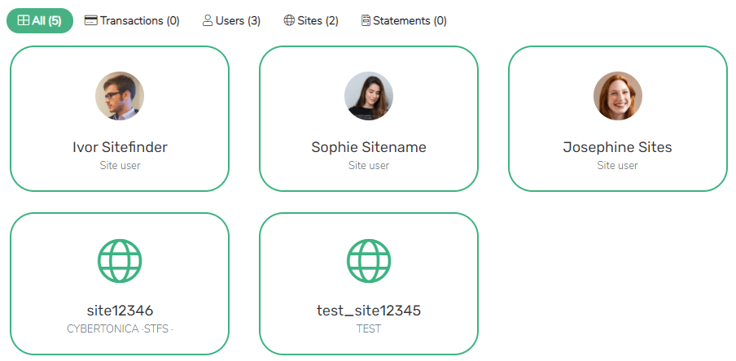Click Josephine Sites' profile photo
736x361 pixels.
coord(618,96)
